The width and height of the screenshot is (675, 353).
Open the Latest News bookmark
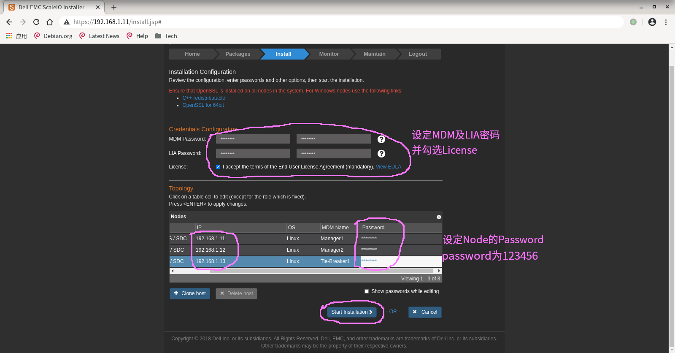(x=99, y=36)
